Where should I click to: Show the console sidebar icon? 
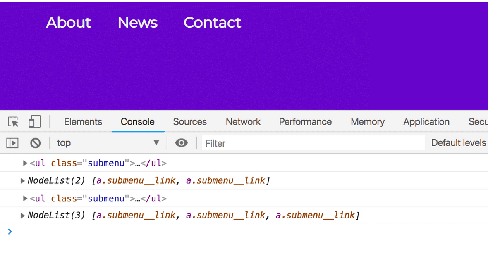[12, 143]
